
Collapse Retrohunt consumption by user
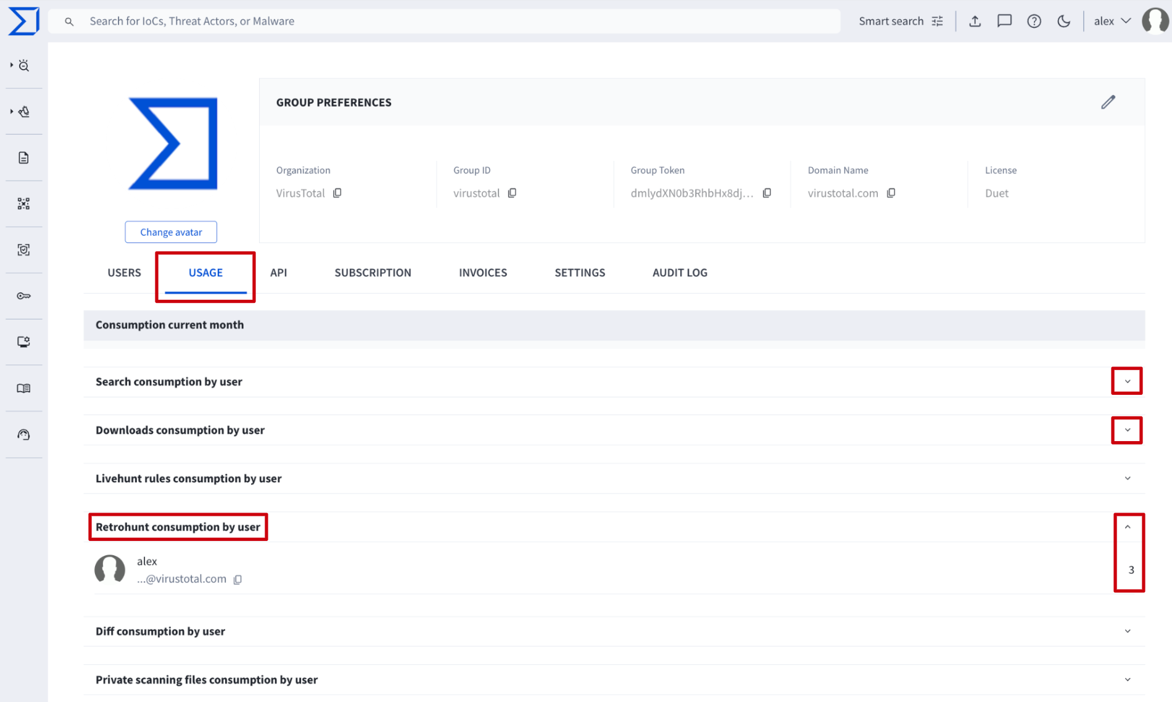coord(1127,527)
